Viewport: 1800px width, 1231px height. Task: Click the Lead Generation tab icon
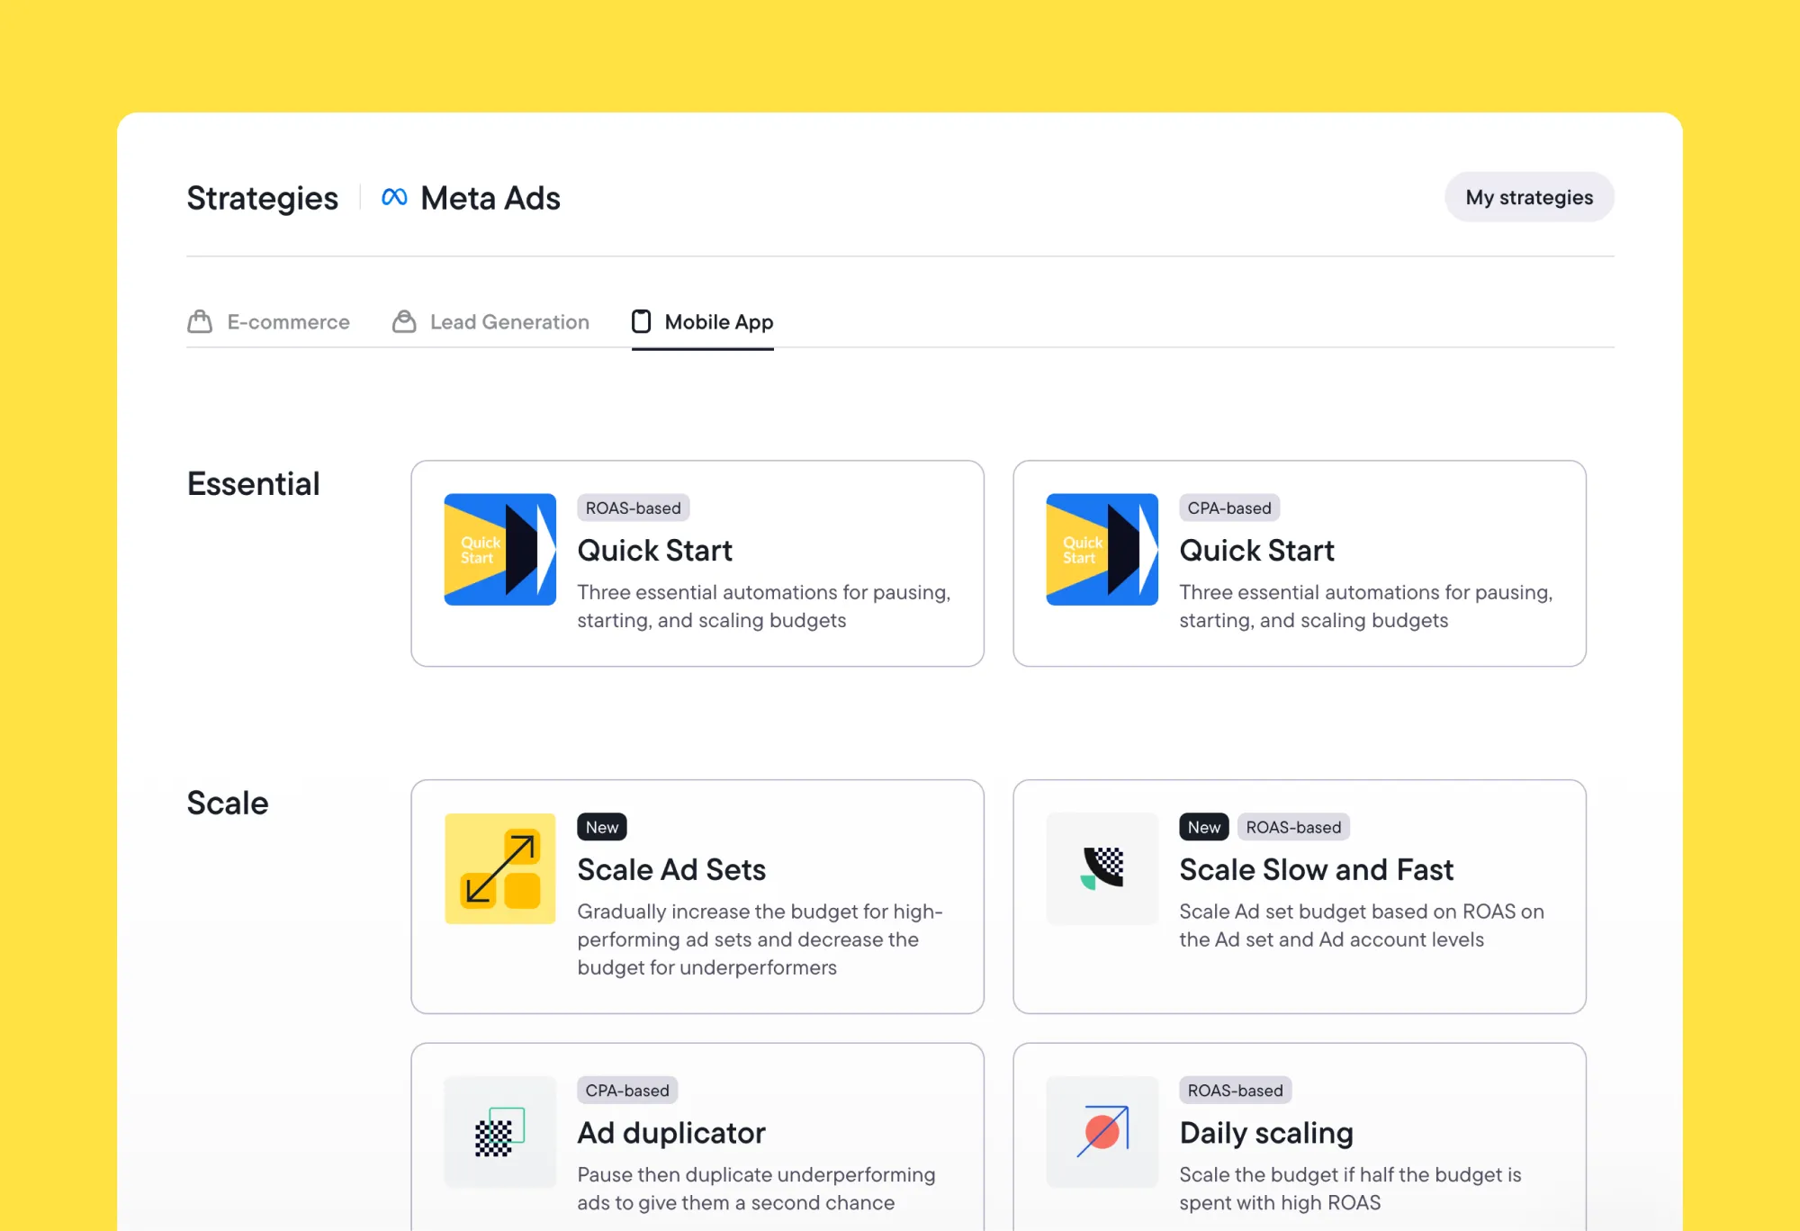click(404, 321)
